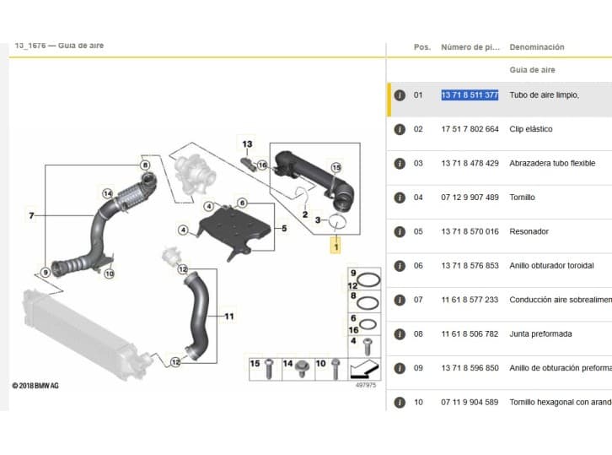The width and height of the screenshot is (612, 455).
Task: Select Abrazadera tubo flexible description
Action: click(x=552, y=164)
